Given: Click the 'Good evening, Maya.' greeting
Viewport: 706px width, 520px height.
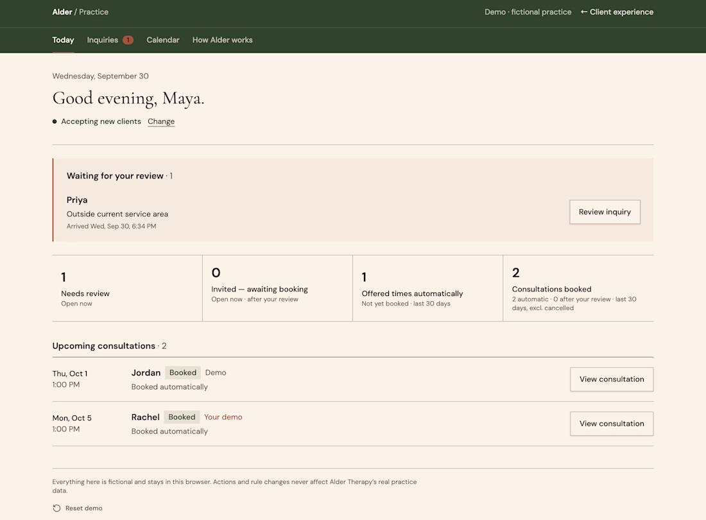Looking at the screenshot, I should (128, 98).
